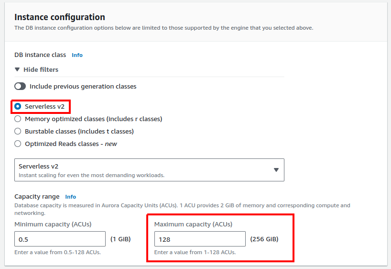Choose Optimized Reads classes radio option
Viewport: 391px width, 269px height.
click(18, 144)
